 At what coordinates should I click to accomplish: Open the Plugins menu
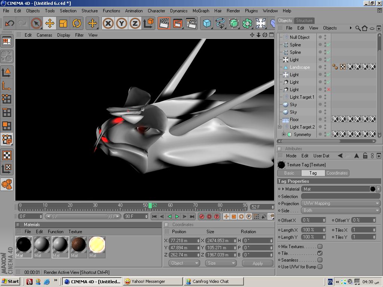251,11
